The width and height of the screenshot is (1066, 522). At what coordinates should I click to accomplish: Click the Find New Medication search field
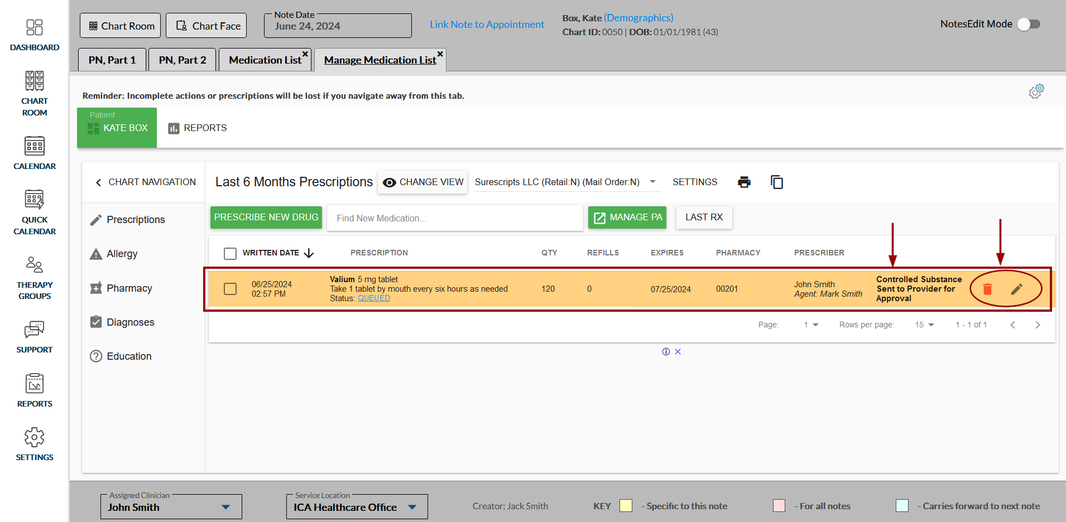[x=455, y=218]
